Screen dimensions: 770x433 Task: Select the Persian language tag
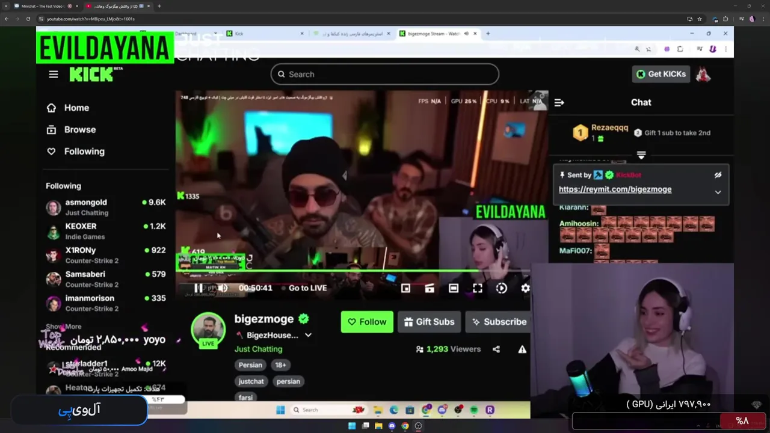point(250,365)
